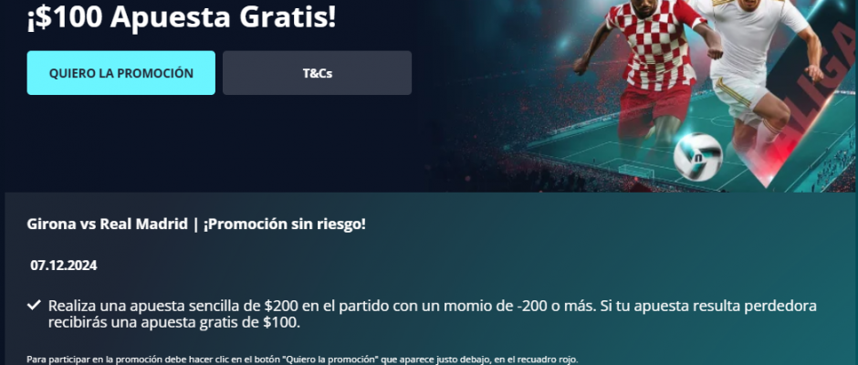The width and height of the screenshot is (858, 365).
Task: Click the date 07.12.2024
Action: [64, 266]
